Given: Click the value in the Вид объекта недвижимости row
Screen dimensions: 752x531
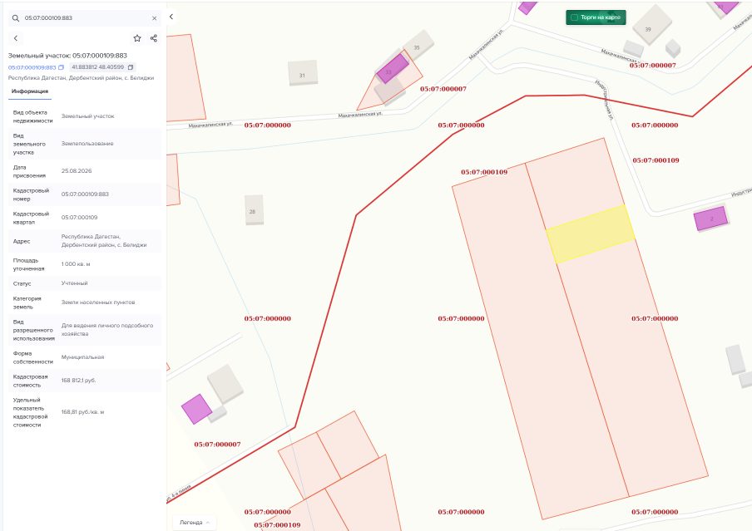Looking at the screenshot, I should pyautogui.click(x=88, y=116).
